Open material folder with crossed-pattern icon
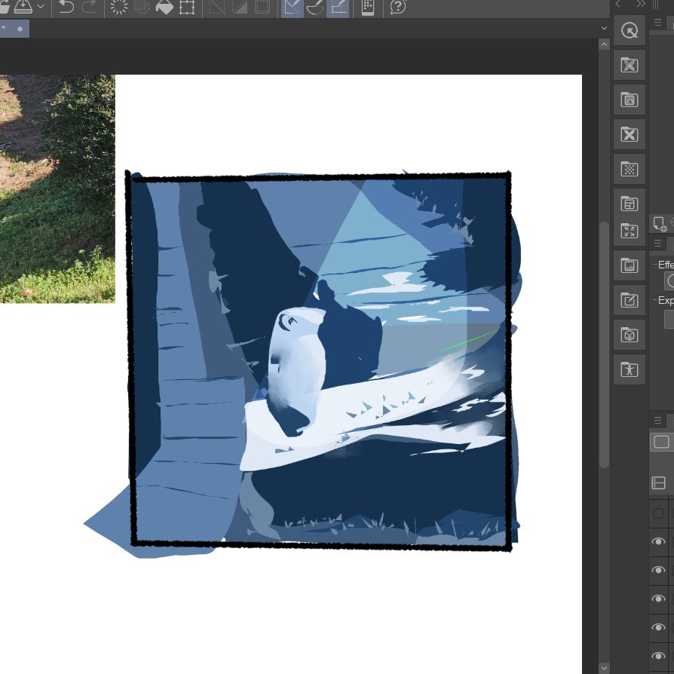The image size is (674, 674). (630, 65)
